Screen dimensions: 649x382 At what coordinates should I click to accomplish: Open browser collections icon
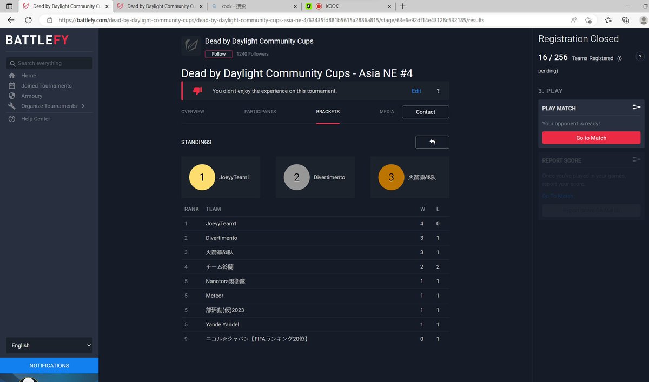626,20
